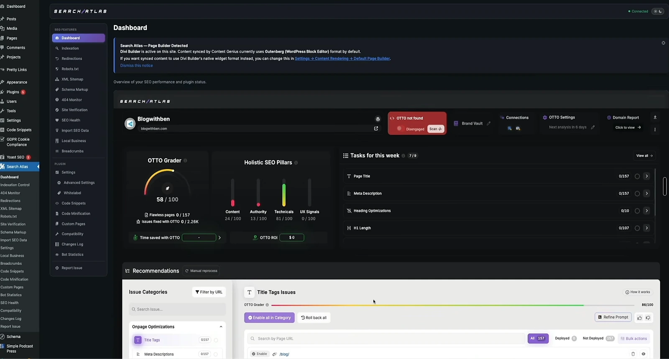669x359 pixels.
Task: Click the OTTO Grader score progress bar
Action: tap(454, 305)
